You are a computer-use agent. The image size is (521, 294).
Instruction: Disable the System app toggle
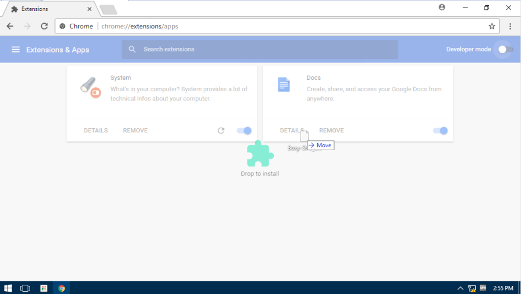244,131
